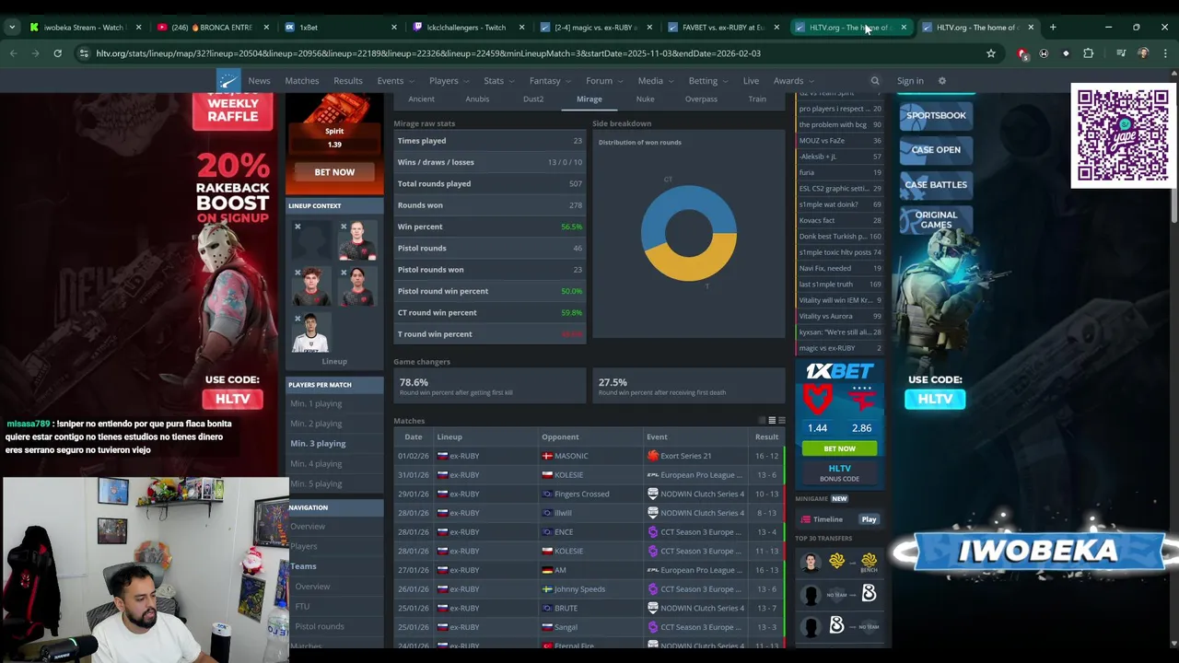Click the HLTV logo home icon
1179x663 pixels.
coord(228,81)
